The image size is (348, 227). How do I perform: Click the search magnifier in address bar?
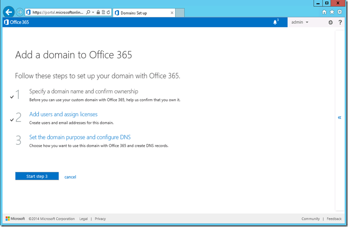pos(88,12)
